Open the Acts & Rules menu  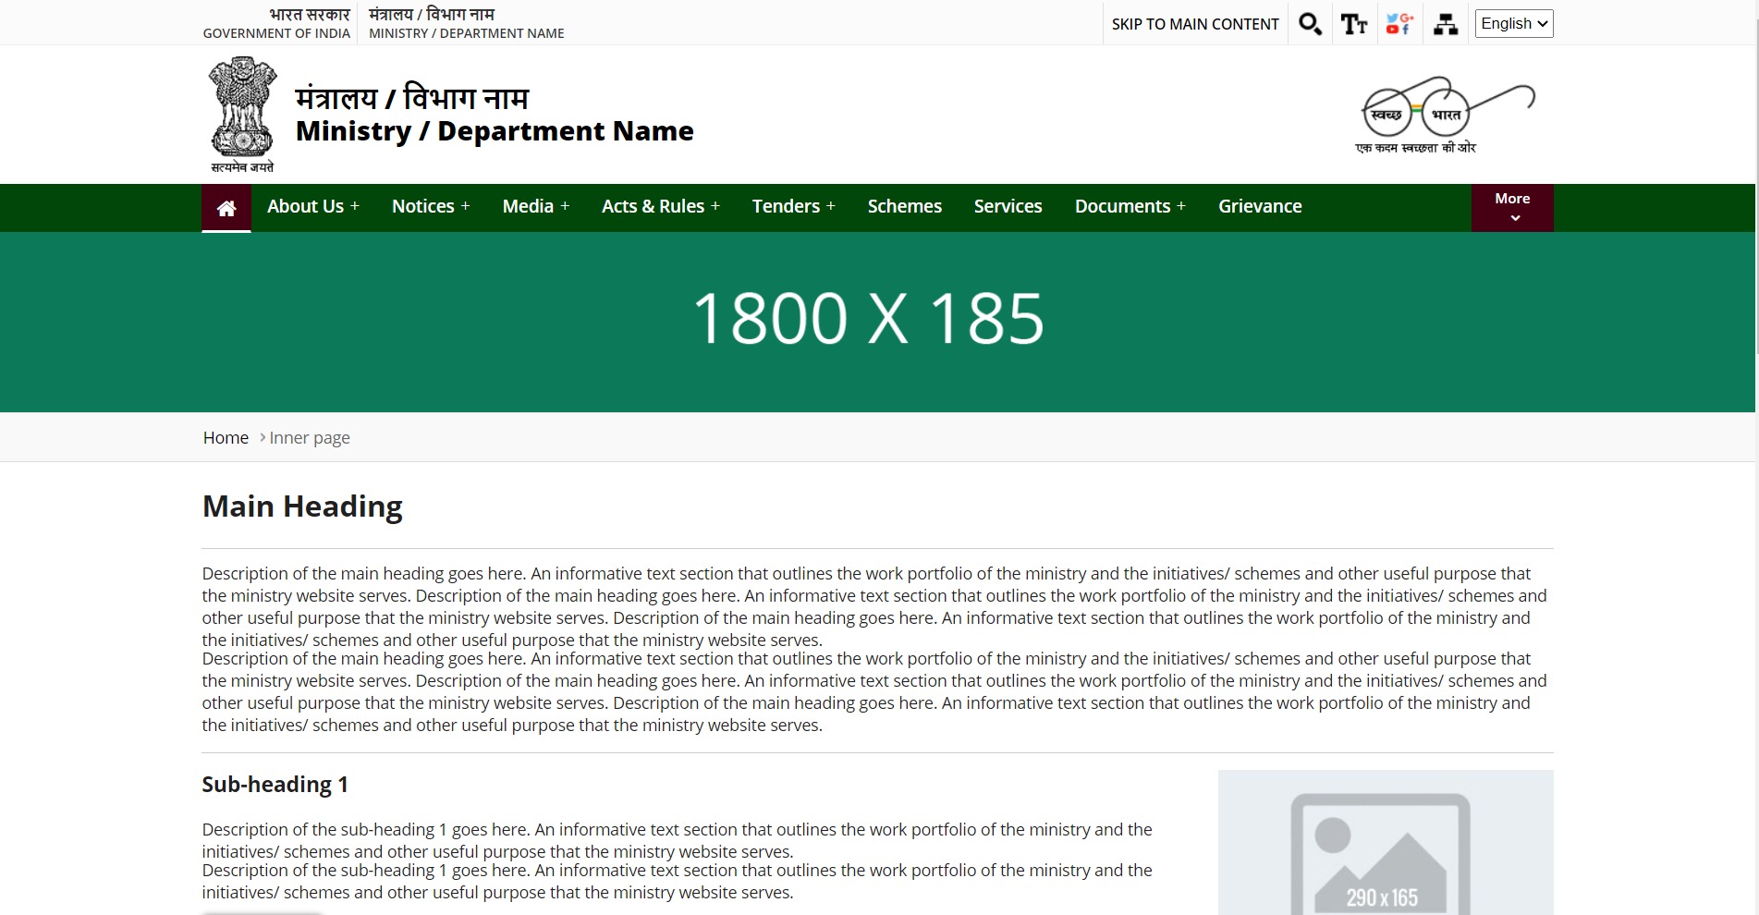(660, 207)
